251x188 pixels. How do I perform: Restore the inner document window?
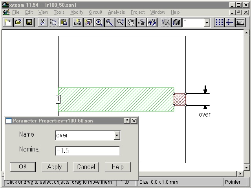[x=239, y=12]
